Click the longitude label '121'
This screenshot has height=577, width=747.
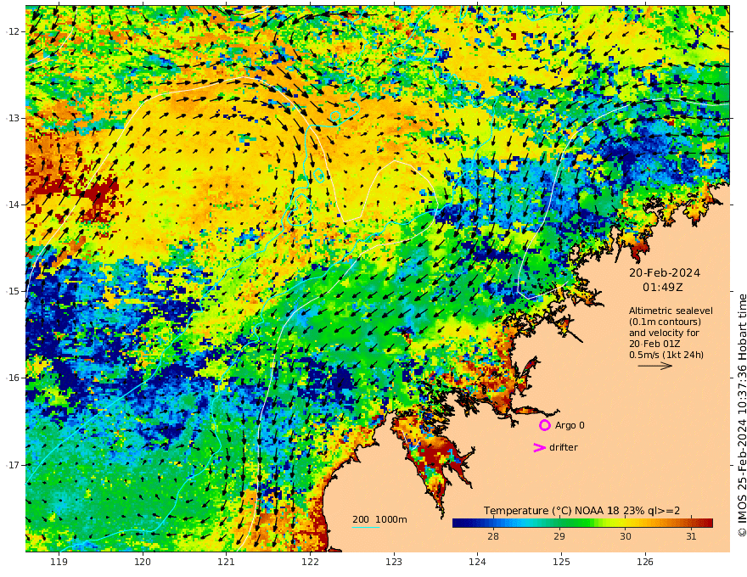(x=227, y=563)
